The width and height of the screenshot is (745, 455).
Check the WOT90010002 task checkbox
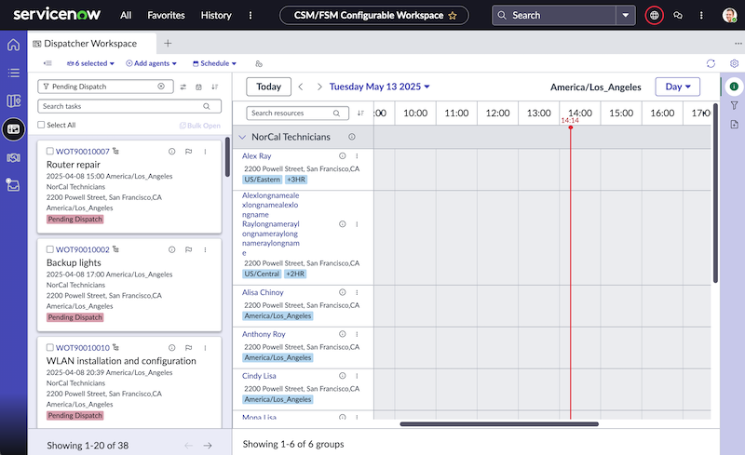50,249
